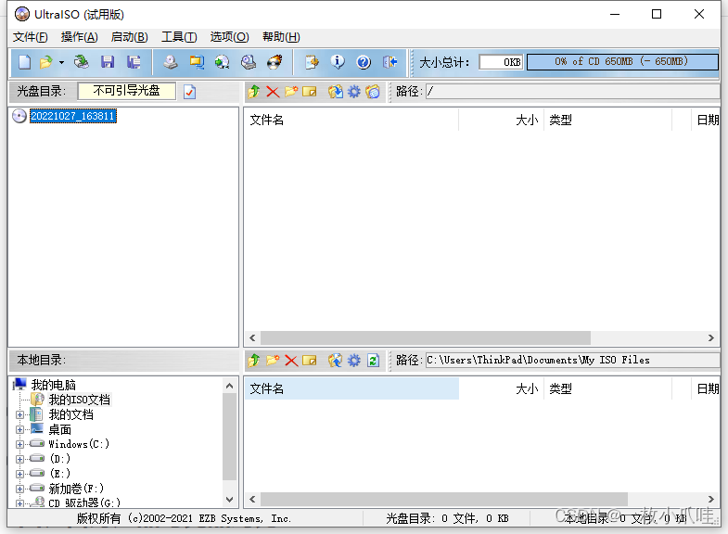Select 桌面 in the local tree

click(x=60, y=429)
